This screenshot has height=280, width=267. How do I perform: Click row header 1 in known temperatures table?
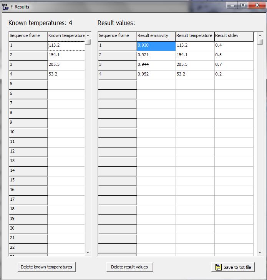[x=28, y=46]
